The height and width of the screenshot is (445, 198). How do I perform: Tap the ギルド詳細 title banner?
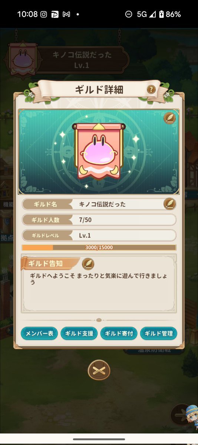tap(99, 90)
